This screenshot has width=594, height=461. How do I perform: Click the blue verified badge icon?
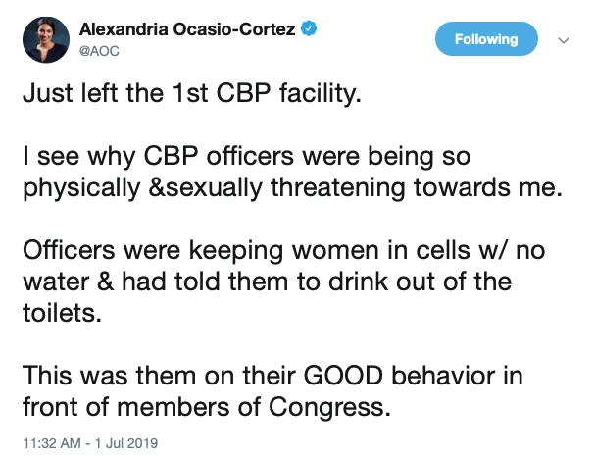pos(309,28)
